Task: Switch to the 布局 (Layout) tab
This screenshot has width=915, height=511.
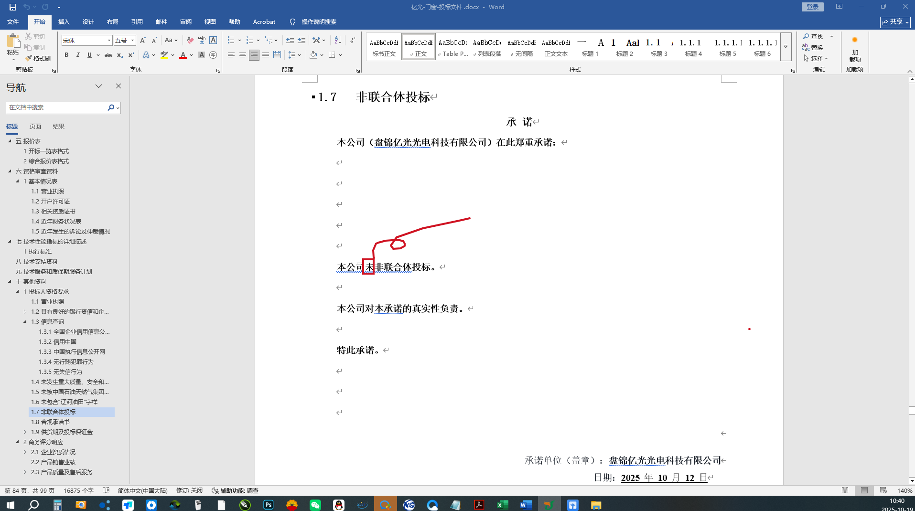Action: pyautogui.click(x=113, y=22)
